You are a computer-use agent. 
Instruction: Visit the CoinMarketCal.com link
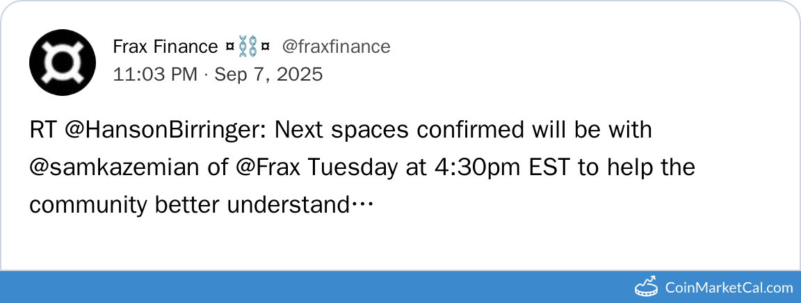729,287
